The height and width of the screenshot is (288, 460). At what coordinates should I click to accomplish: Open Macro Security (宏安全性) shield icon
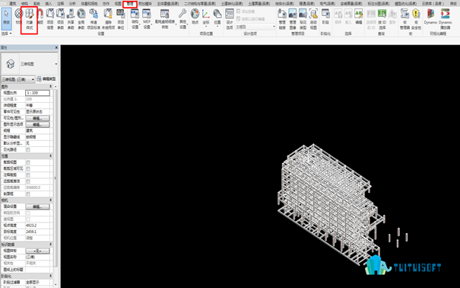click(x=416, y=19)
